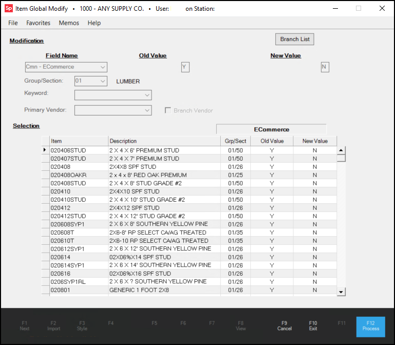The width and height of the screenshot is (395, 345).
Task: Open the Favorites menu
Action: (39, 23)
